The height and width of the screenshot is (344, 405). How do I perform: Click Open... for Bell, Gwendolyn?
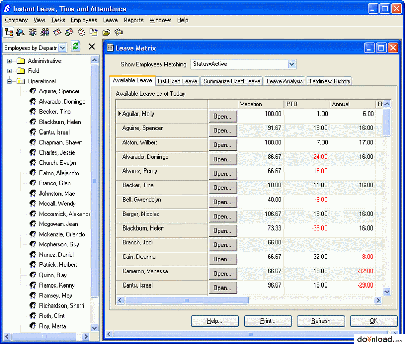(222, 202)
